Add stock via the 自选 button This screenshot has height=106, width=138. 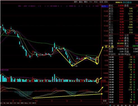pyautogui.click(x=101, y=2)
